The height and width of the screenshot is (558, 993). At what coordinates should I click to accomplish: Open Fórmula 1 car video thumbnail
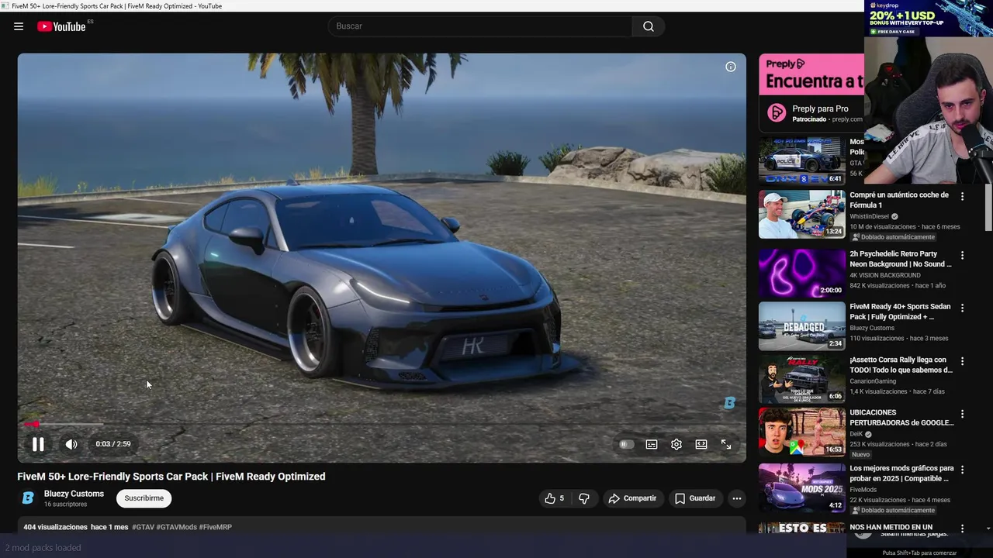[x=801, y=214]
